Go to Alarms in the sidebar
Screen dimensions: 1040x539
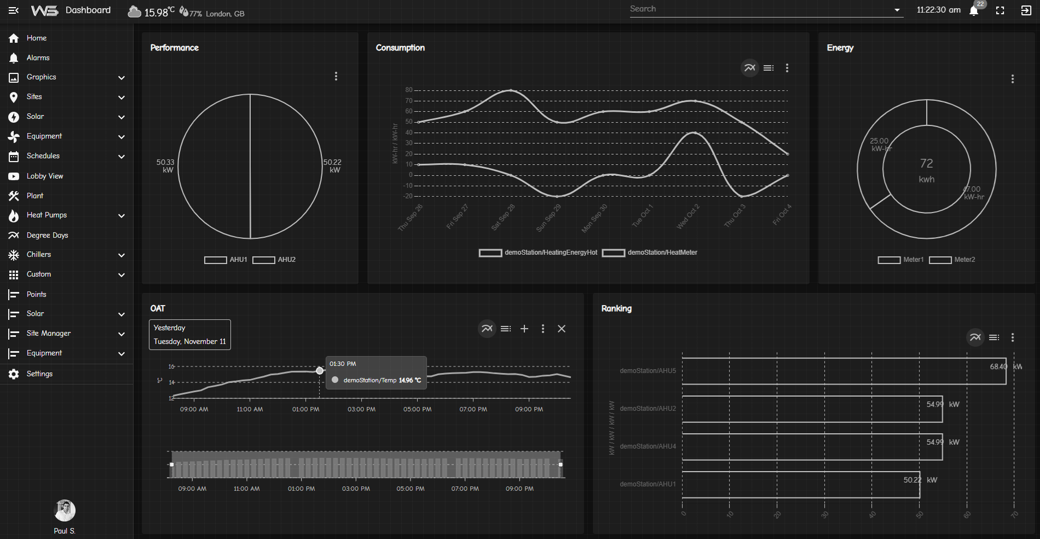tap(38, 58)
